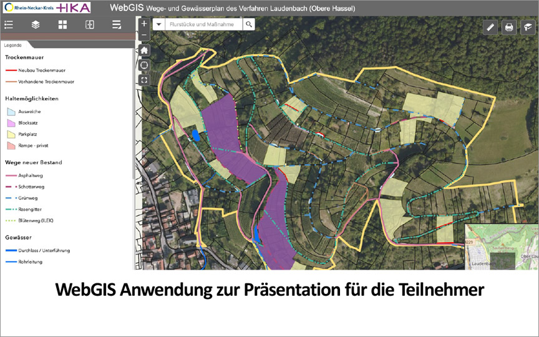Click the Wege neuer Bestand heading
539x337 pixels.
pos(33,162)
